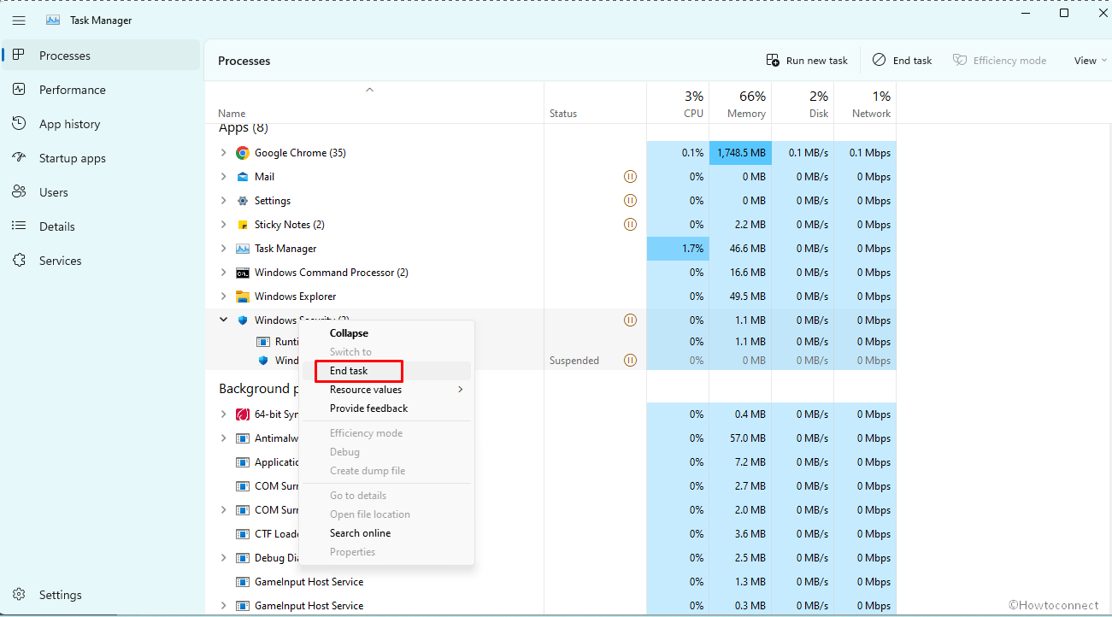Click the Windows Security shield icon
Screen dimensions: 1112x617
[243, 320]
